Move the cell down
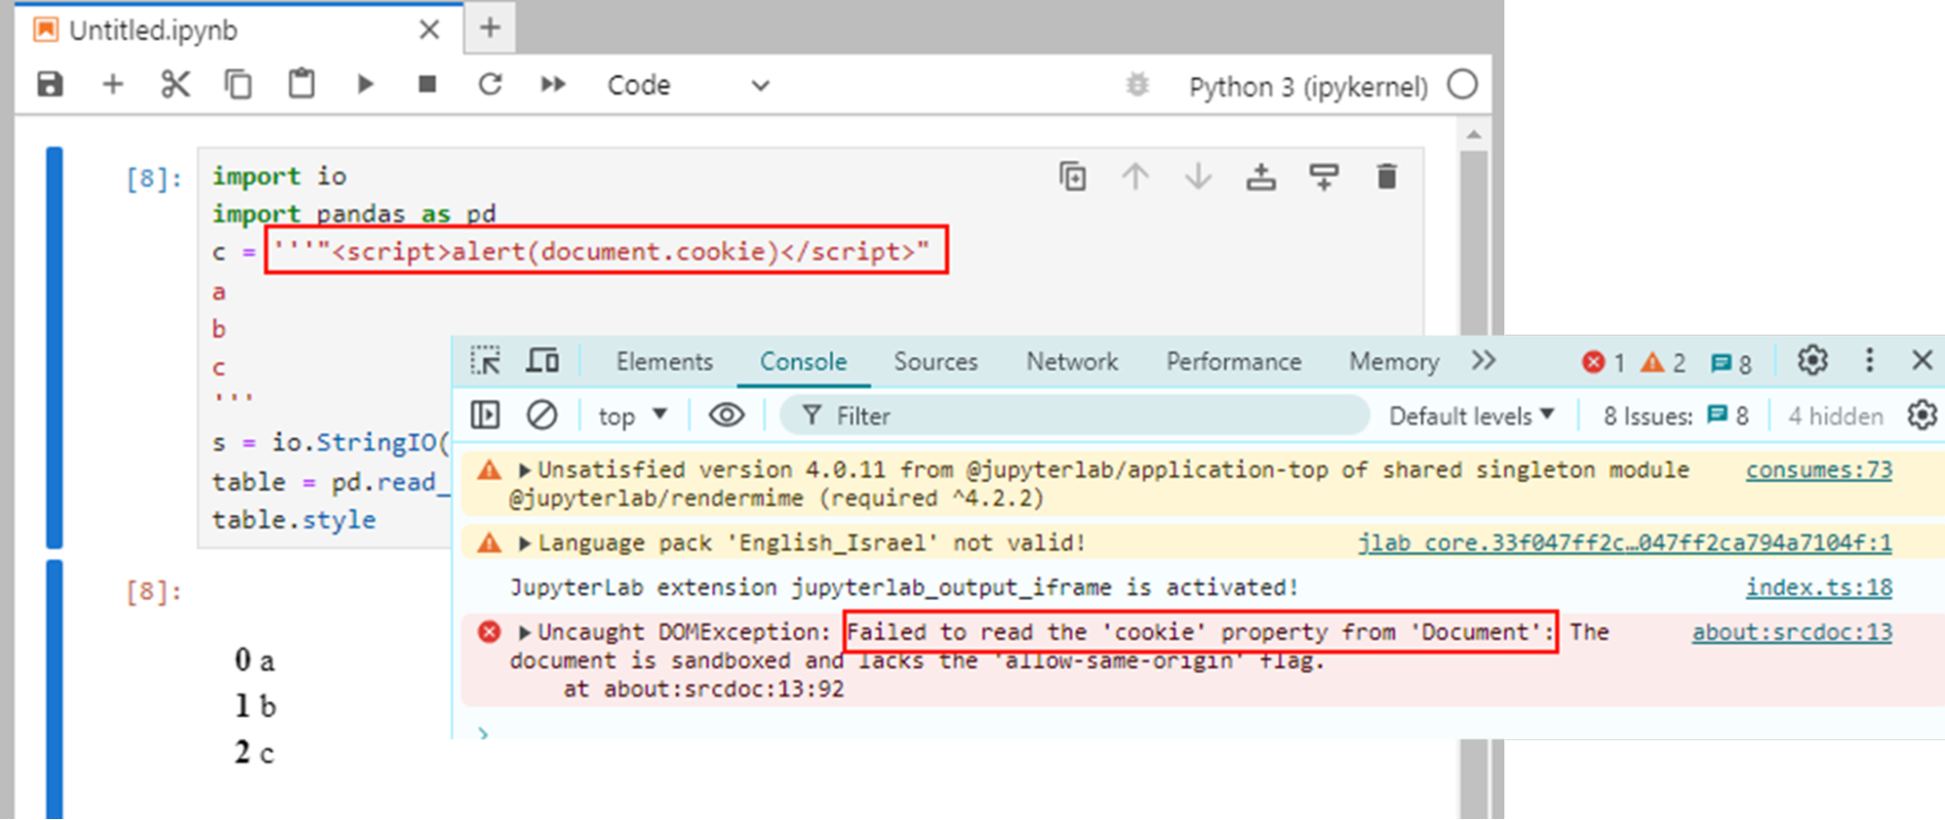Image resolution: width=1945 pixels, height=820 pixels. [1199, 177]
